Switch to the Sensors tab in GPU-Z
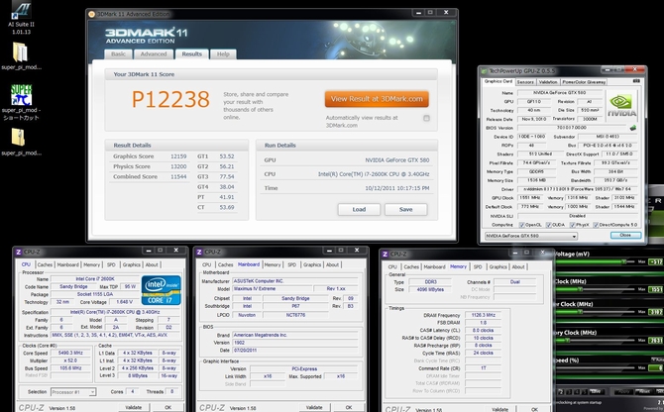The image size is (664, 412). pyautogui.click(x=525, y=82)
